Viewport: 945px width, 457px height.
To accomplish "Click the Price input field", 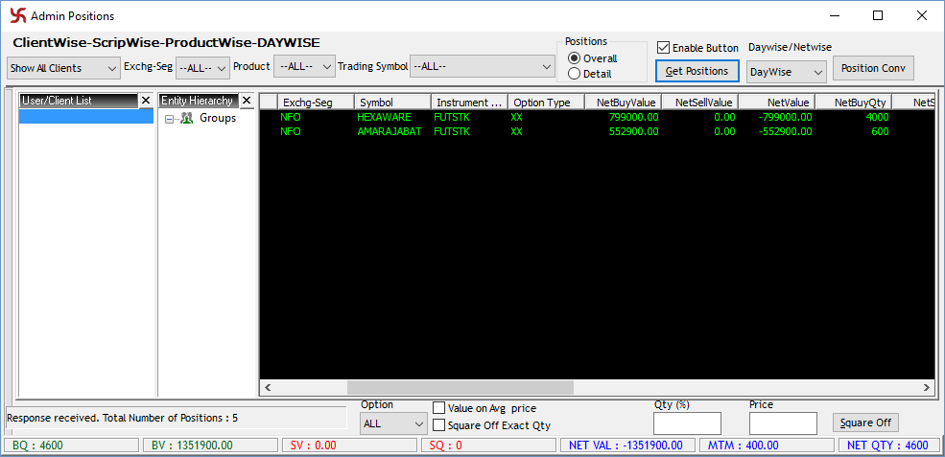I will pos(783,423).
